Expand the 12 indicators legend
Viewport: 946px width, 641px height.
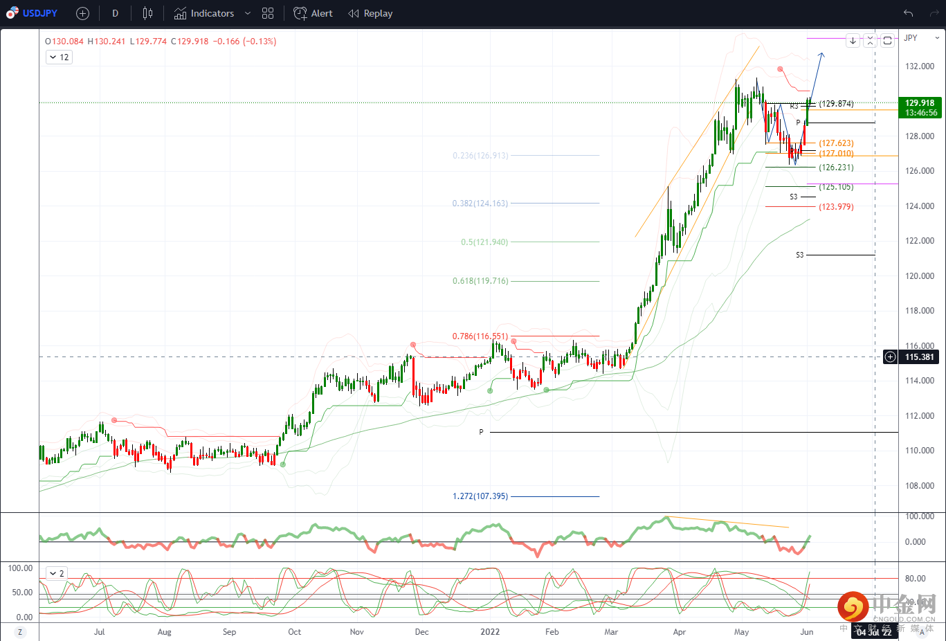coord(59,57)
